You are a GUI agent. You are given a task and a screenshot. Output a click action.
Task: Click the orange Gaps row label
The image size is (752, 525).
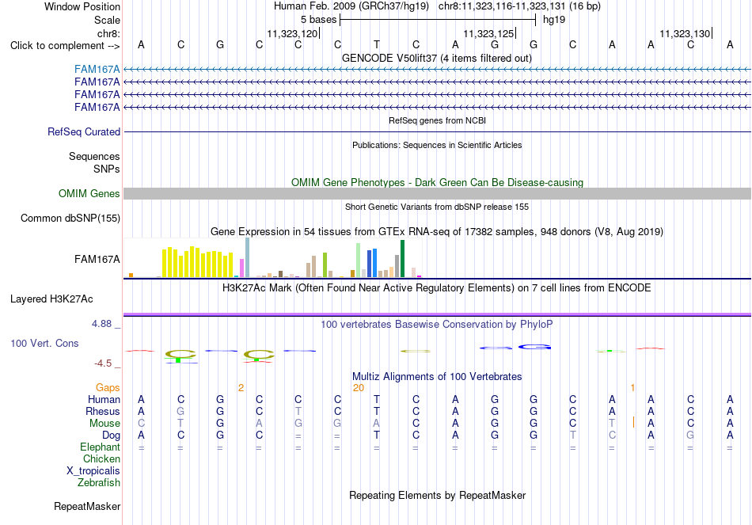pyautogui.click(x=108, y=388)
